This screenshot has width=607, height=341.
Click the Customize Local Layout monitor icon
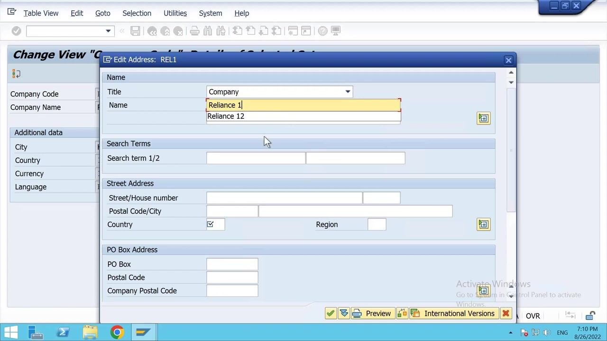[x=336, y=31]
